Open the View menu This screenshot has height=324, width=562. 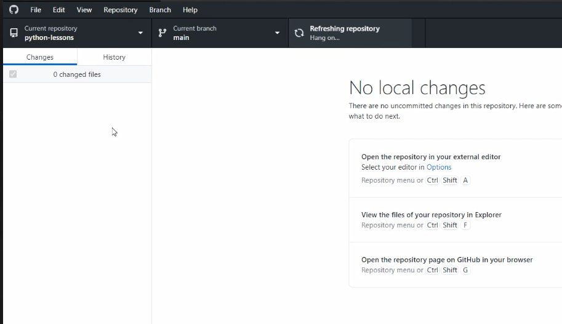click(x=84, y=10)
